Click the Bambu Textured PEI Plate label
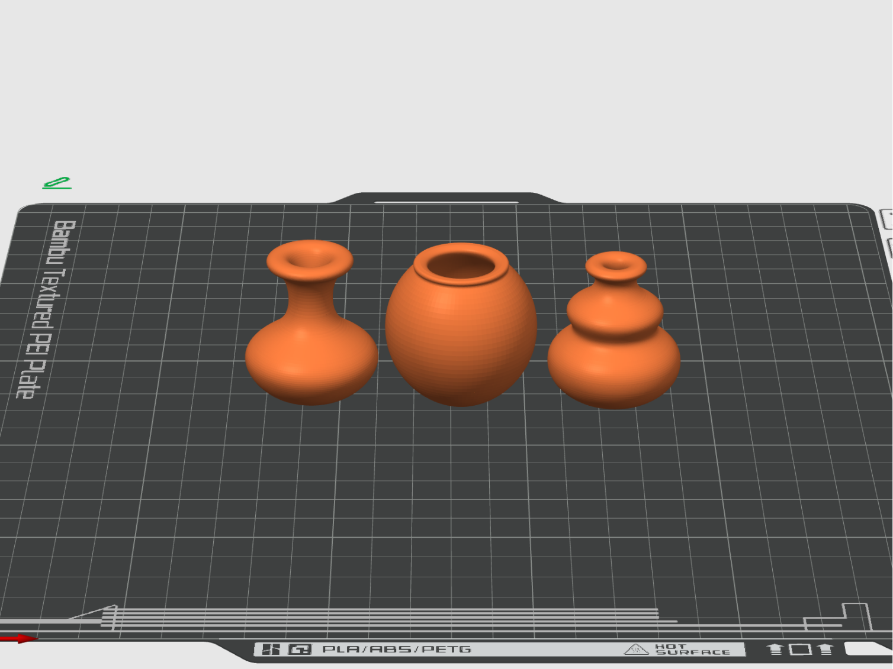Screen dimensions: 893x669 [46, 309]
